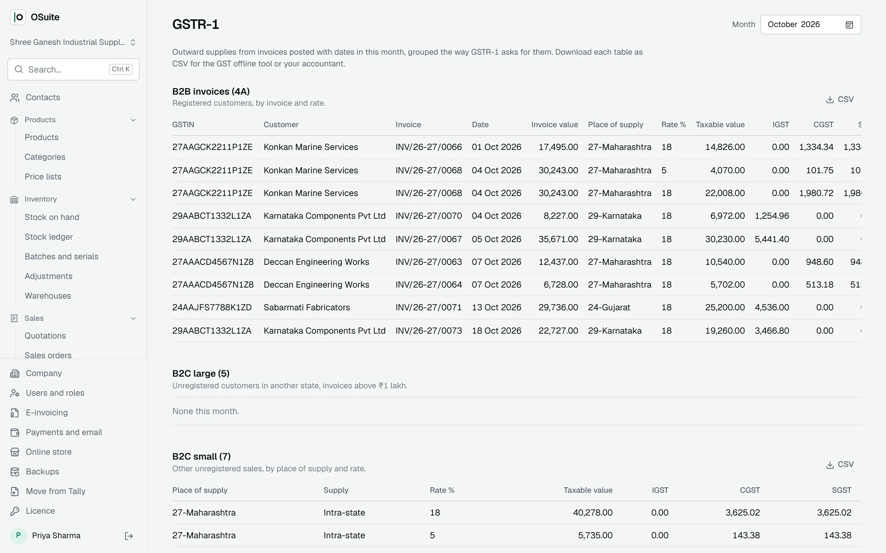Click the Company building icon
886x553 pixels.
tap(15, 373)
